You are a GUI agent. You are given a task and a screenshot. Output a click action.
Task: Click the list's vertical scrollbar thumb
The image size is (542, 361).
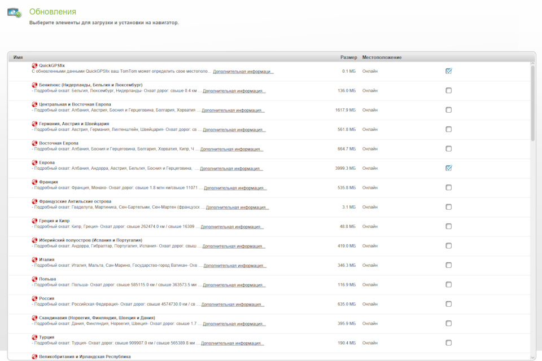pyautogui.click(x=532, y=103)
